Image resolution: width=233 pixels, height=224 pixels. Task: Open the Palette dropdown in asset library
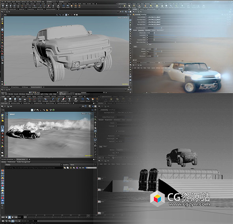[33, 165]
